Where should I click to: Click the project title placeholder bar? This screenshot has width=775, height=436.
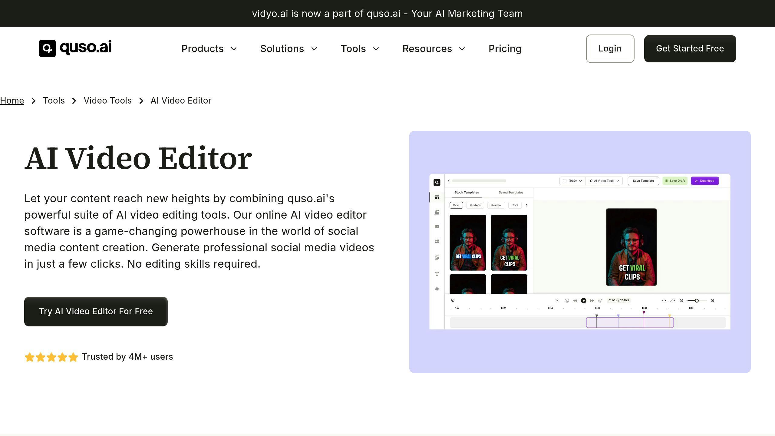pyautogui.click(x=479, y=181)
